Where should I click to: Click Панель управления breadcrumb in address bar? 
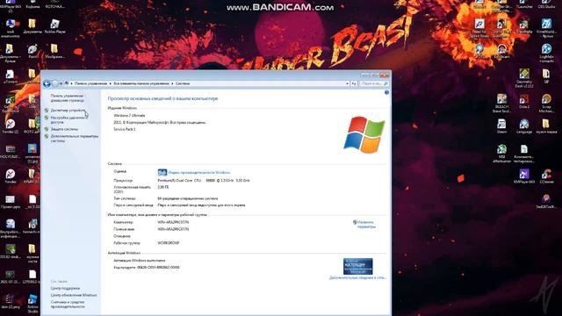(x=90, y=83)
